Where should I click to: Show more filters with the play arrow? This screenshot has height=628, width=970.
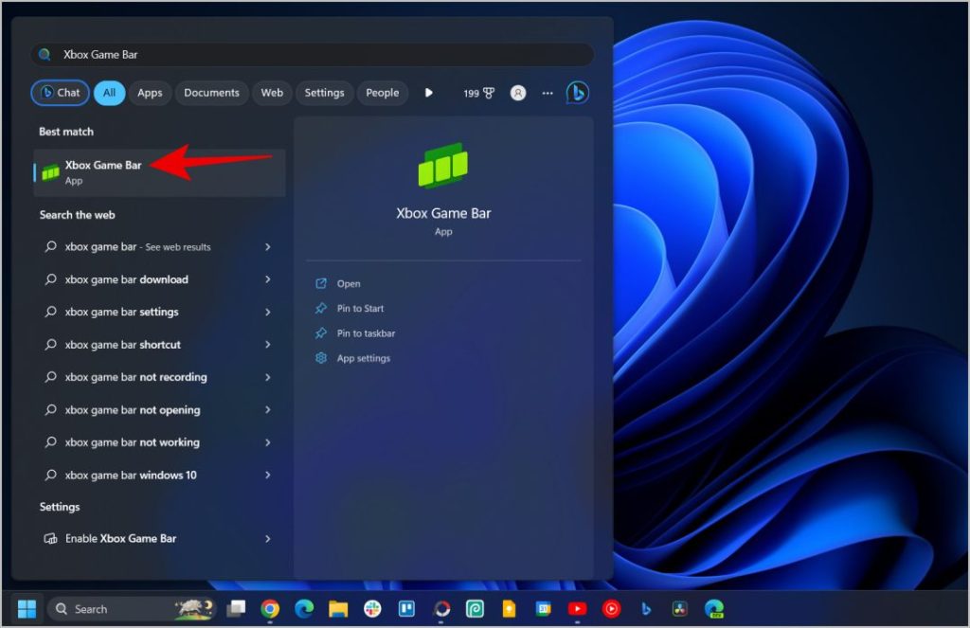point(429,93)
